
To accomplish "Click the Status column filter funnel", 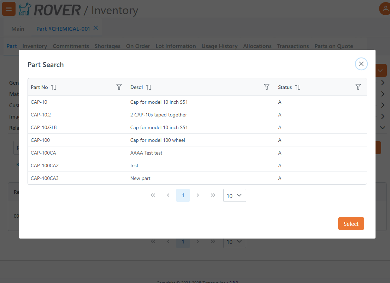I will tap(358, 87).
